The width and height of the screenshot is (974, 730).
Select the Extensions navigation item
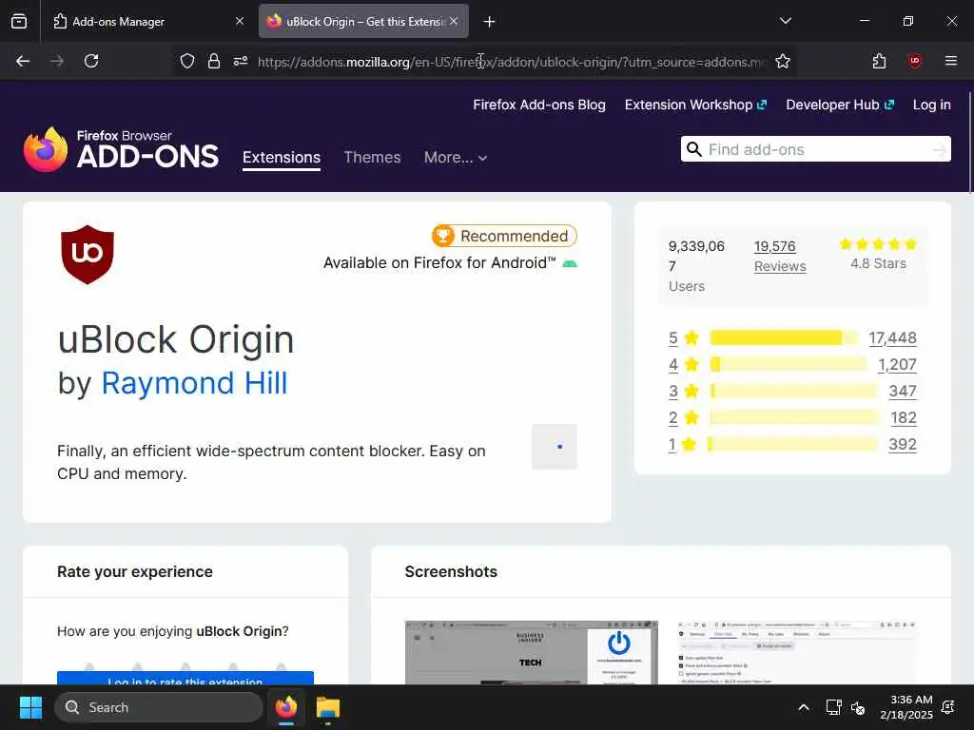282,158
